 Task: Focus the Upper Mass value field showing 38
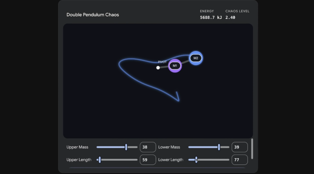148,147
